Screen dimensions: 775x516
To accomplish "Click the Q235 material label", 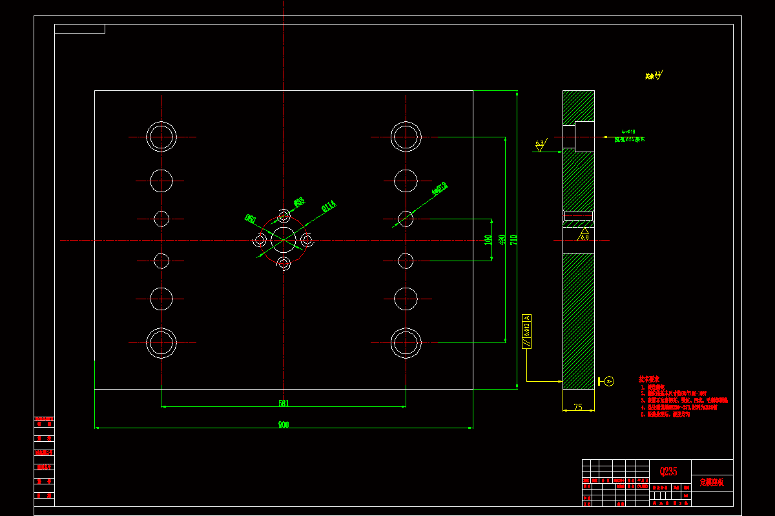I will 668,471.
